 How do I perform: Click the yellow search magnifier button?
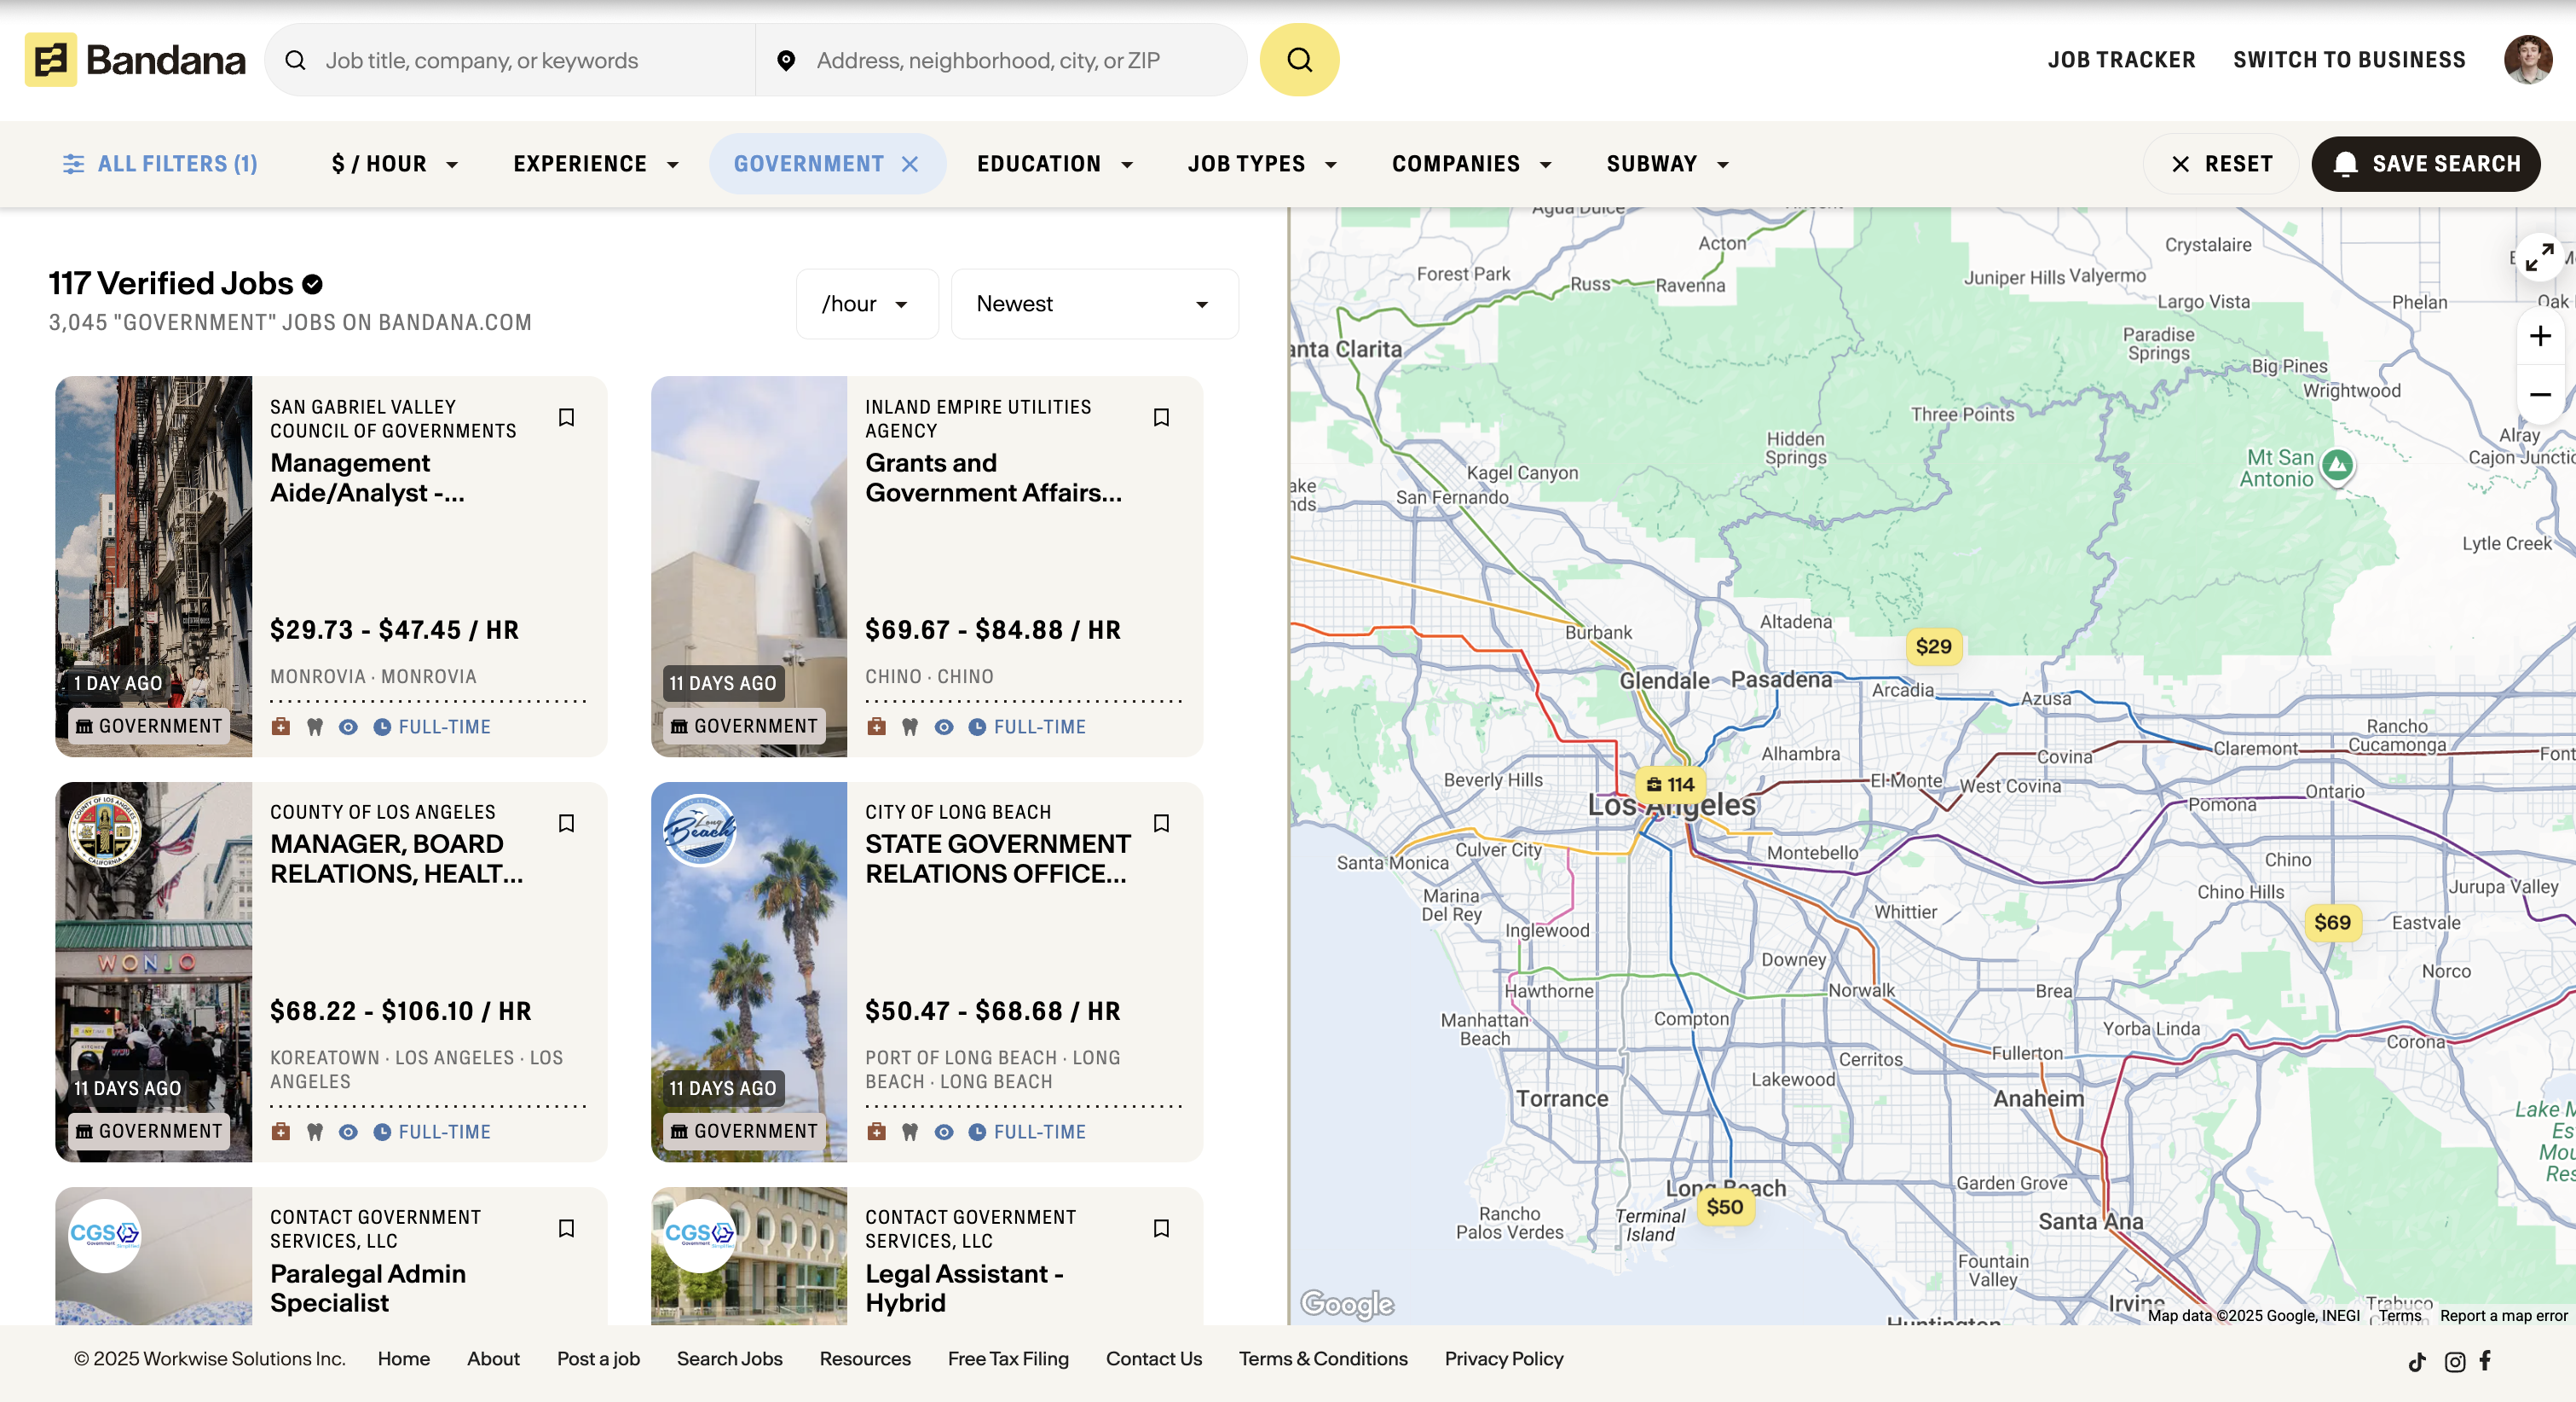tap(1299, 60)
